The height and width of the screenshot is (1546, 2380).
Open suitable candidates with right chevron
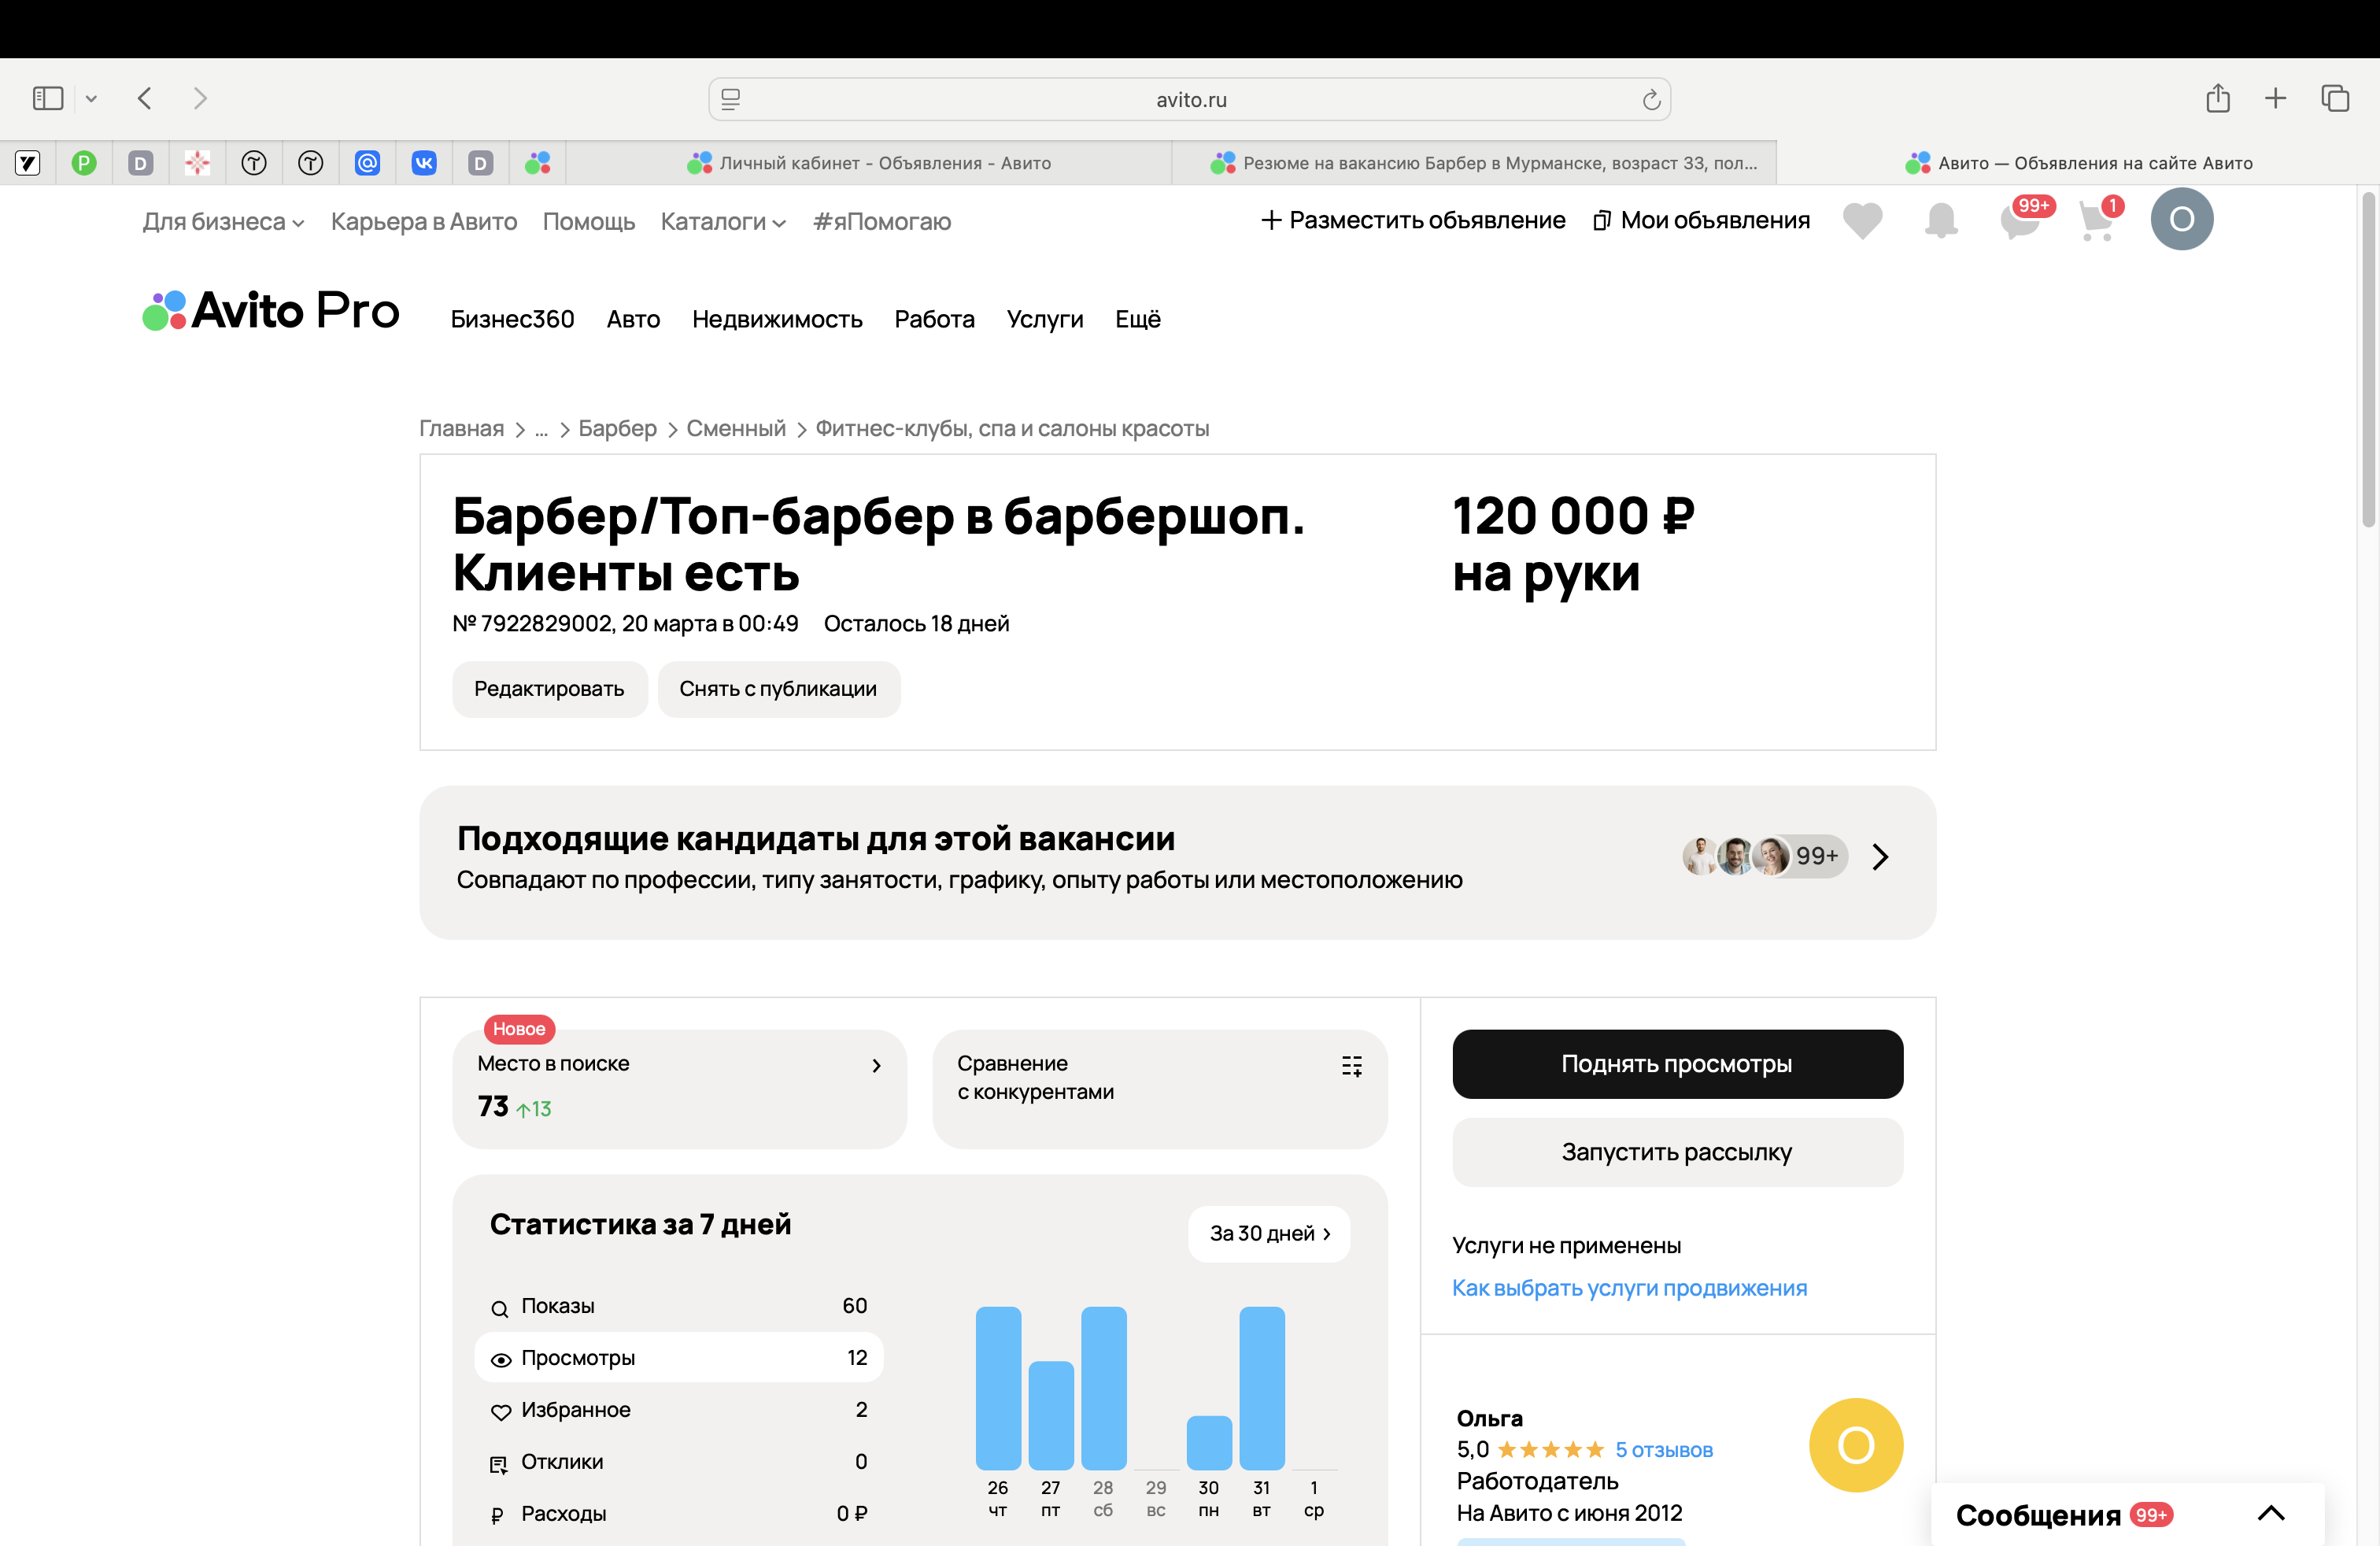(1880, 857)
